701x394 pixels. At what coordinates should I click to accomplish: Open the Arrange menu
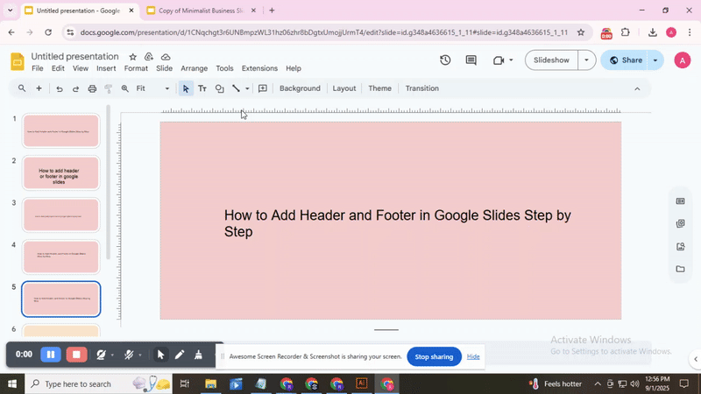coord(194,68)
